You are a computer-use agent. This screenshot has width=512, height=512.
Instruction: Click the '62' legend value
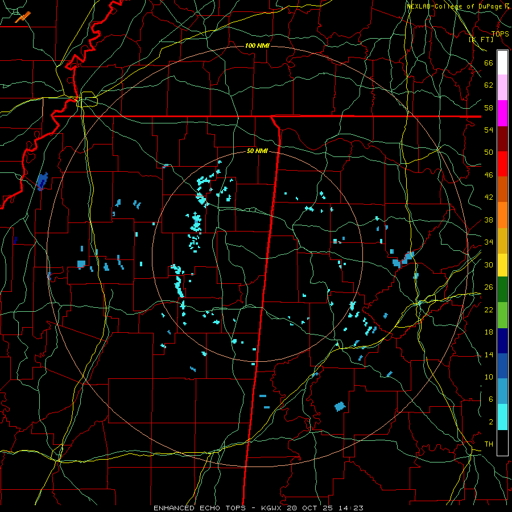pos(489,85)
